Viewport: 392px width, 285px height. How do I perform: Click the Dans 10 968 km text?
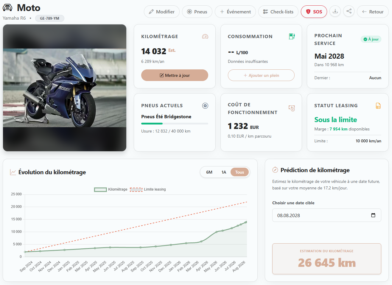coord(329,65)
